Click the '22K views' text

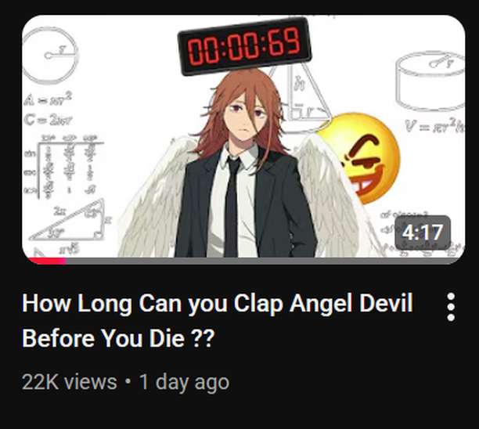tap(70, 382)
